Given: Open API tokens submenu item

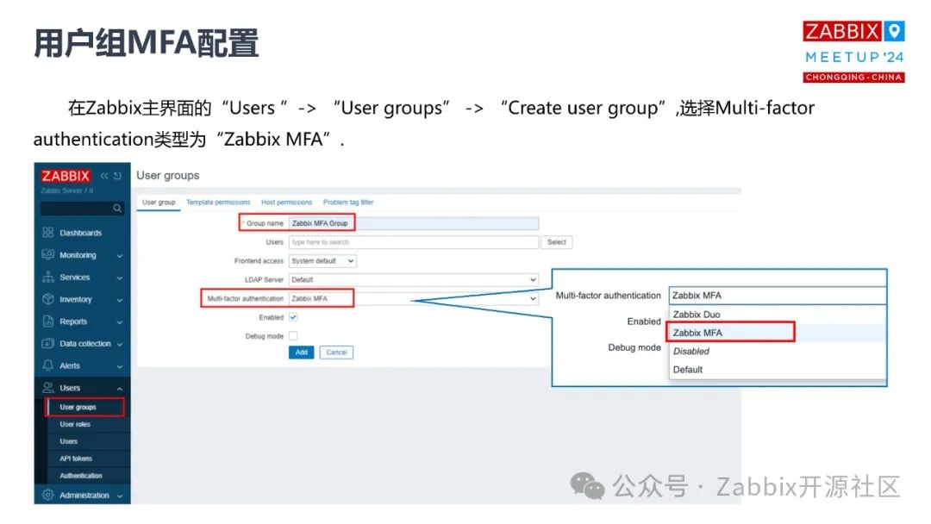Looking at the screenshot, I should (75, 458).
